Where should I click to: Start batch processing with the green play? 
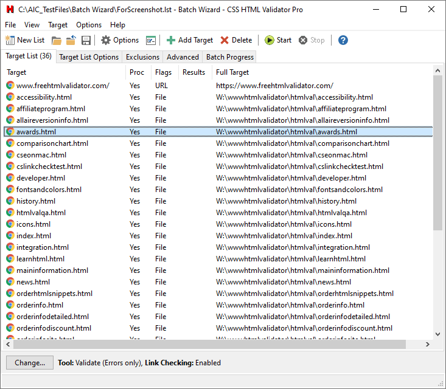point(278,40)
